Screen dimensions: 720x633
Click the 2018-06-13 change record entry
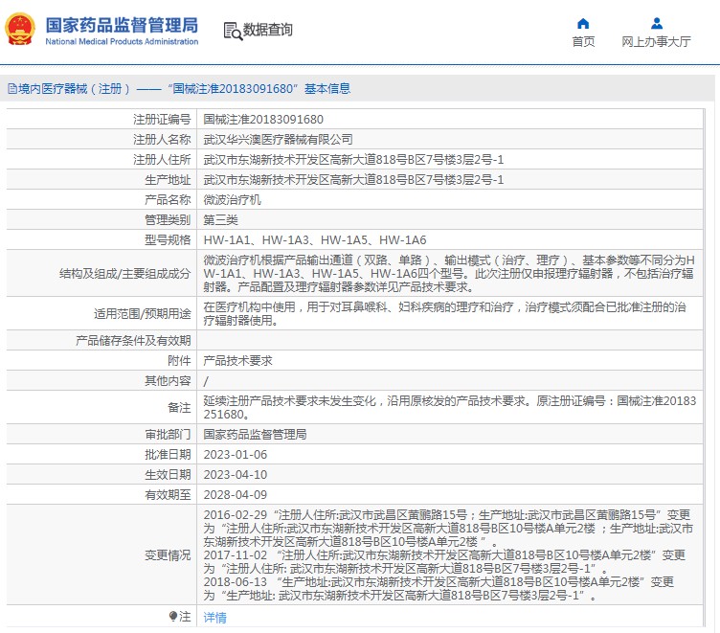click(x=439, y=588)
